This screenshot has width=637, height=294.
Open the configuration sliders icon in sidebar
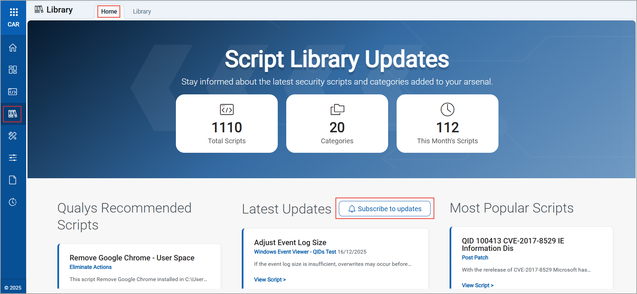click(13, 158)
